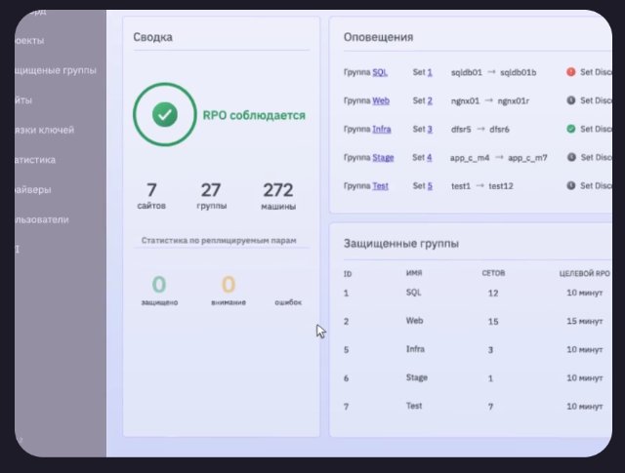Viewport: 625px width, 473px height.
Task: Open the Test group link in alerts
Action: coord(380,186)
